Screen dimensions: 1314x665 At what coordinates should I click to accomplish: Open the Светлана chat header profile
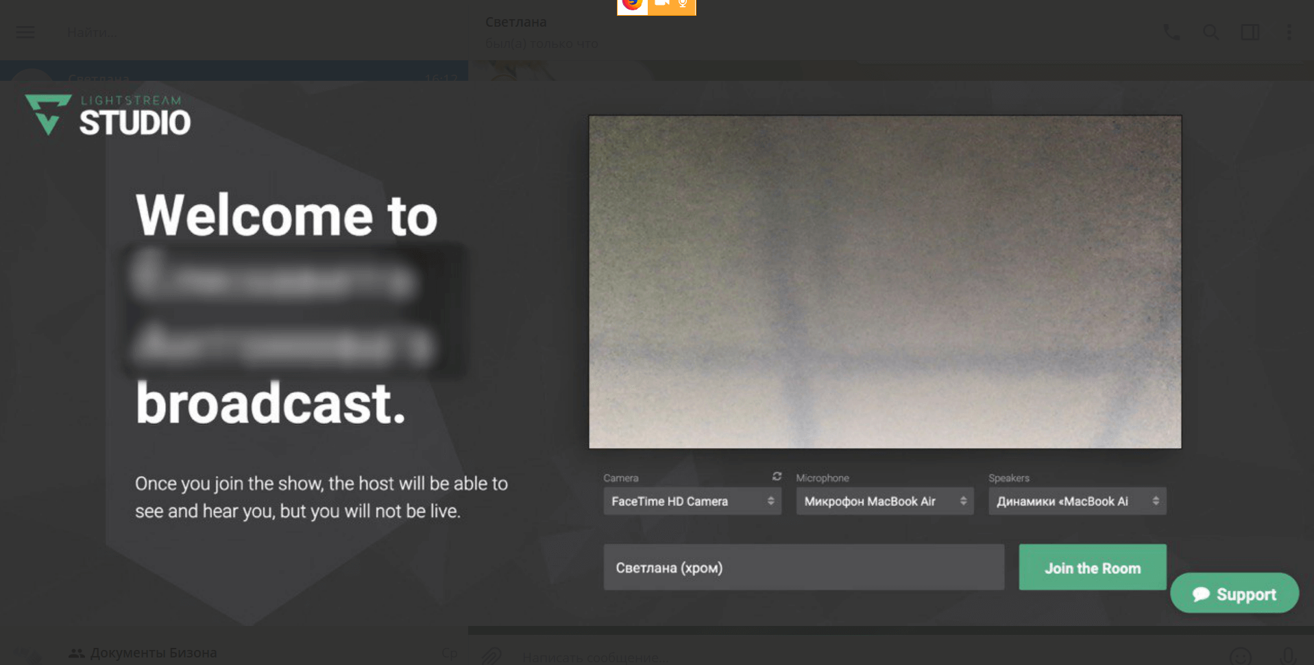tap(516, 23)
